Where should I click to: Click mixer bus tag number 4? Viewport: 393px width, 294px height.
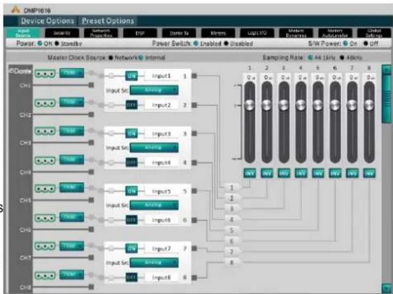pos(232,219)
